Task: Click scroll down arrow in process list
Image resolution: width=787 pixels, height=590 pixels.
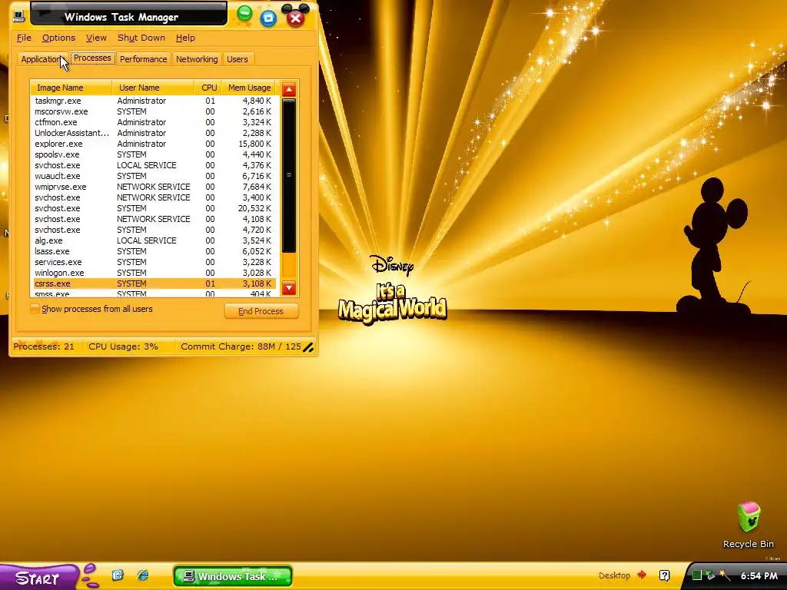Action: pos(289,288)
